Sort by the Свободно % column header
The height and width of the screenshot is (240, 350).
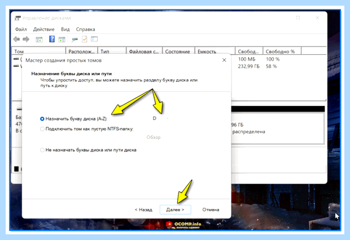pos(282,52)
